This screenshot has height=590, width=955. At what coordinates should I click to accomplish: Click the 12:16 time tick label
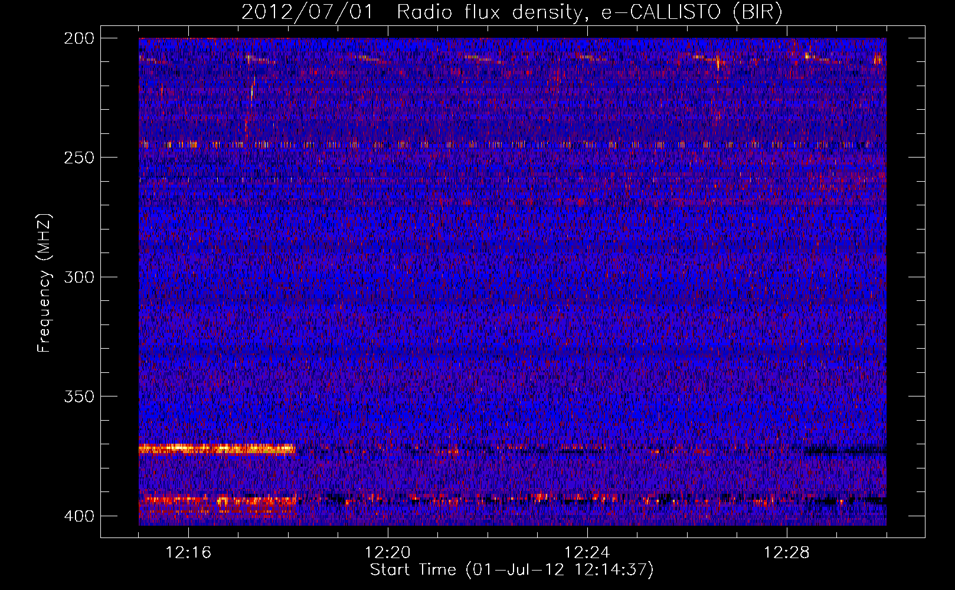pos(188,553)
